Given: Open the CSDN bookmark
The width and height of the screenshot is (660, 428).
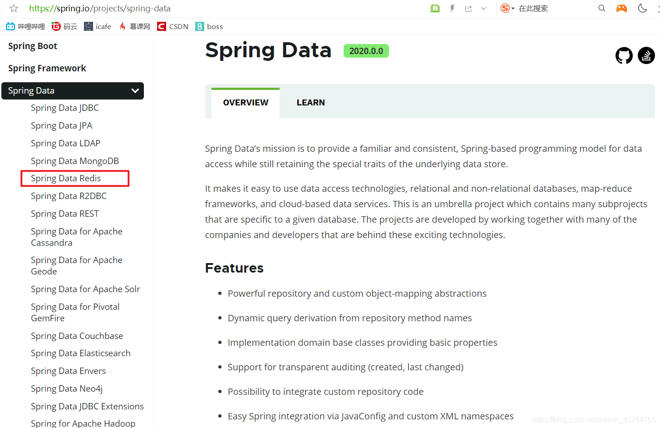Looking at the screenshot, I should pyautogui.click(x=172, y=26).
